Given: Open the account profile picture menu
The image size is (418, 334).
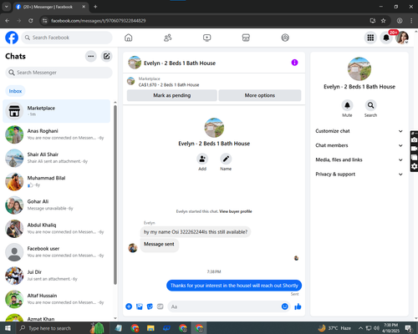Looking at the screenshot, I should [402, 38].
